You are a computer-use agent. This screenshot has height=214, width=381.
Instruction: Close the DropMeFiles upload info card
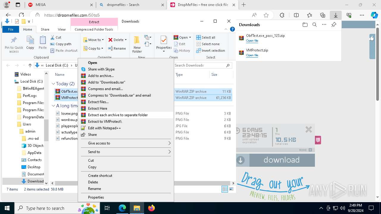pos(309,129)
